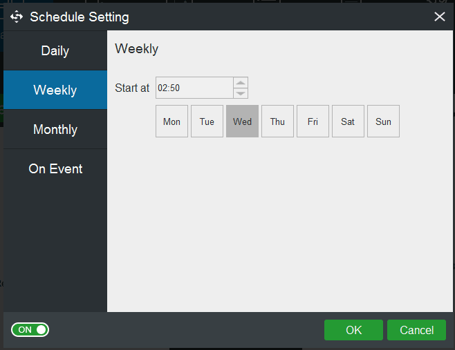Switch to the On Event tab

55,169
